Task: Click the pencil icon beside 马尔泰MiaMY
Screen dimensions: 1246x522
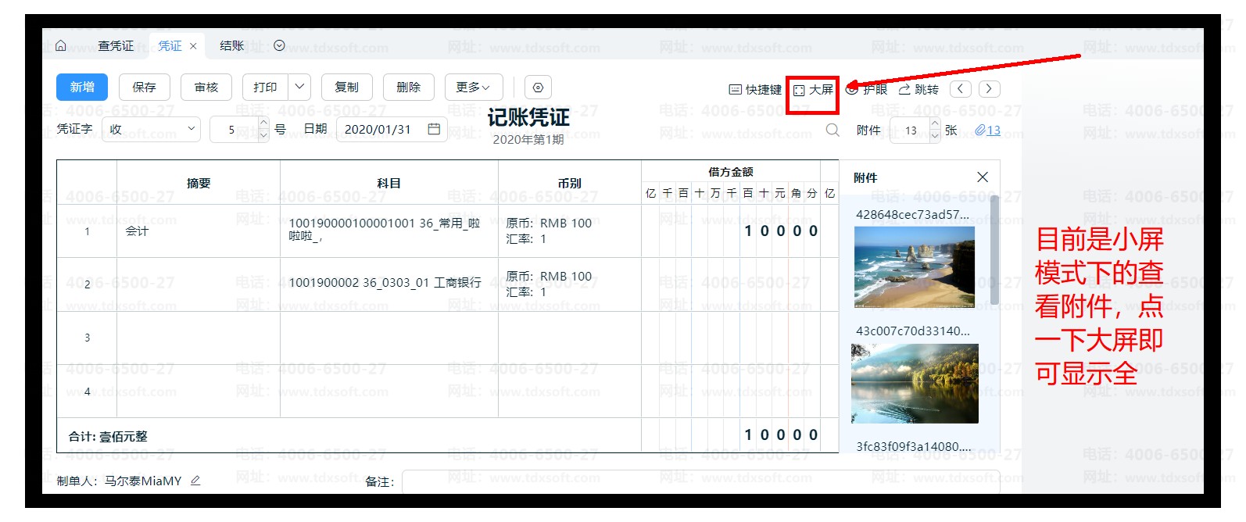Action: [195, 481]
